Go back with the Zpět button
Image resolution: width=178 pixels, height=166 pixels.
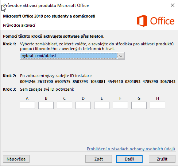pos(98,159)
